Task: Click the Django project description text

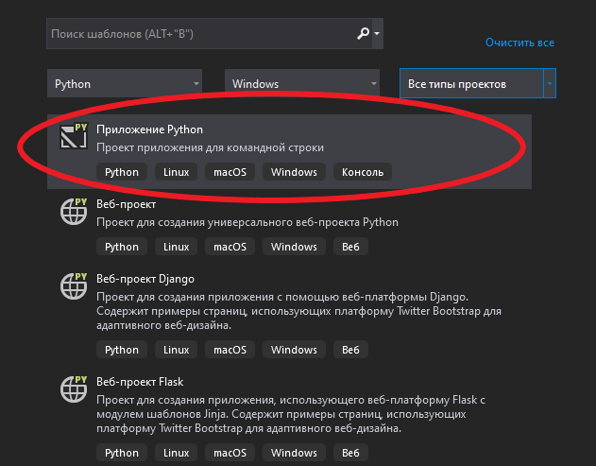Action: [x=298, y=311]
